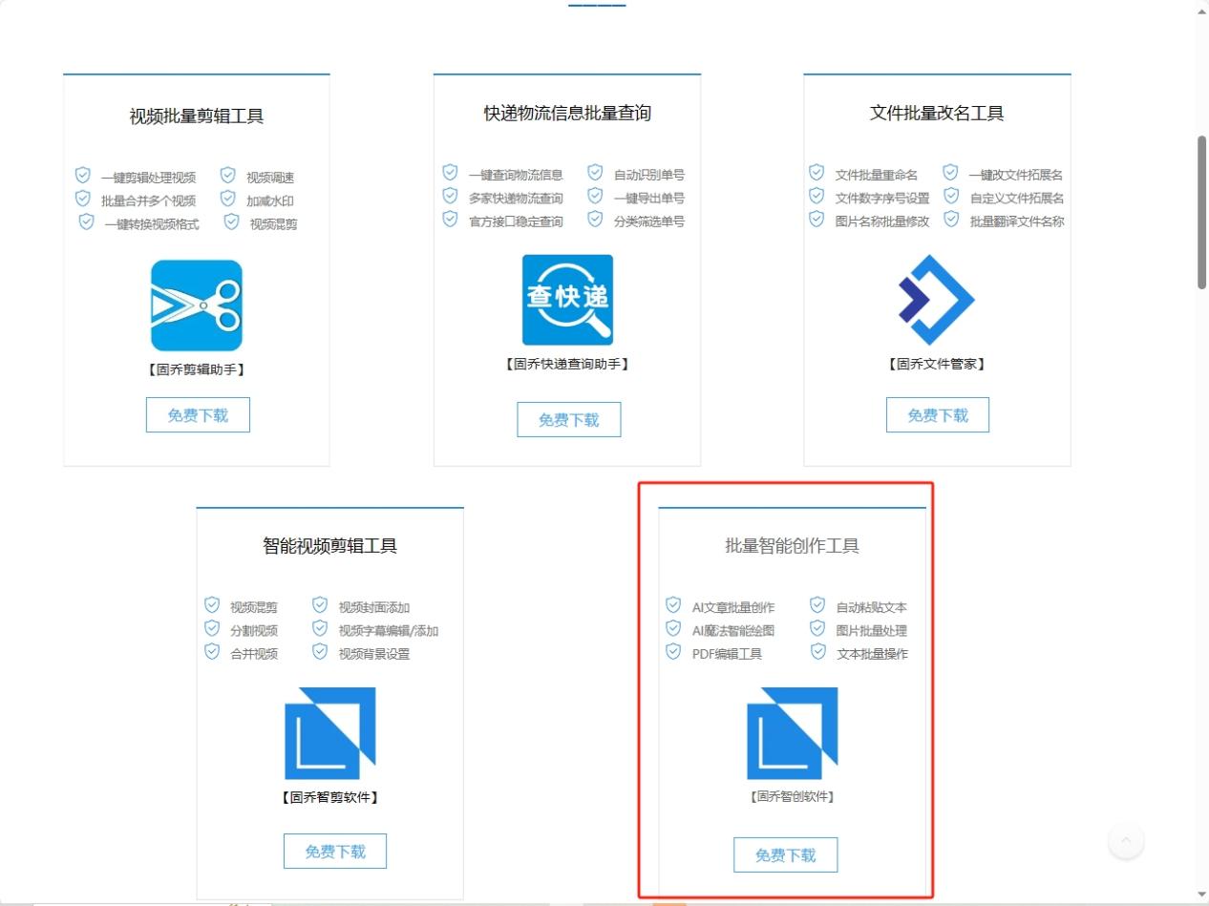Click 免费下载 under 固乔文件管家
This screenshot has width=1209, height=906.
pyautogui.click(x=937, y=414)
